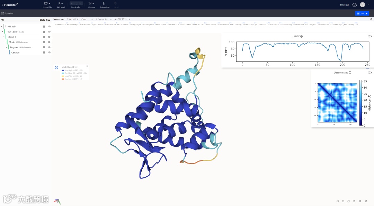374x206 pixels.
Task: Click the XYZ axes orientation gizmo
Action: point(57,202)
